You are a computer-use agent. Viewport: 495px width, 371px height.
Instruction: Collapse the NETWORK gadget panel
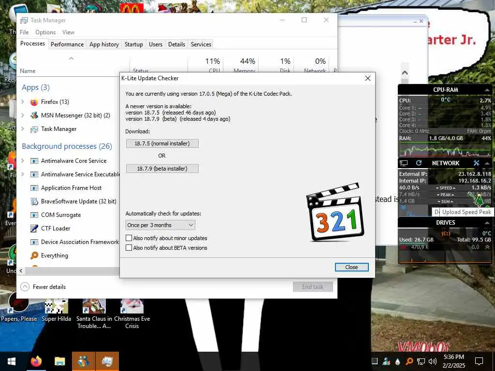[487, 163]
